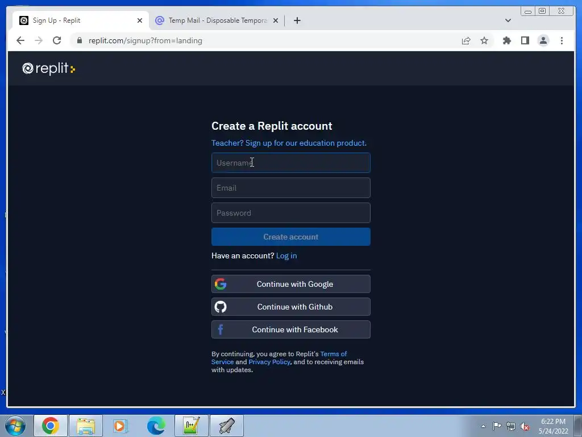
Task: Open the share page icon
Action: (466, 40)
